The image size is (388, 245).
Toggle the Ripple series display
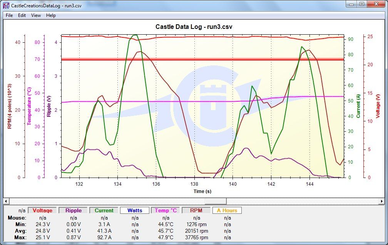(x=73, y=211)
